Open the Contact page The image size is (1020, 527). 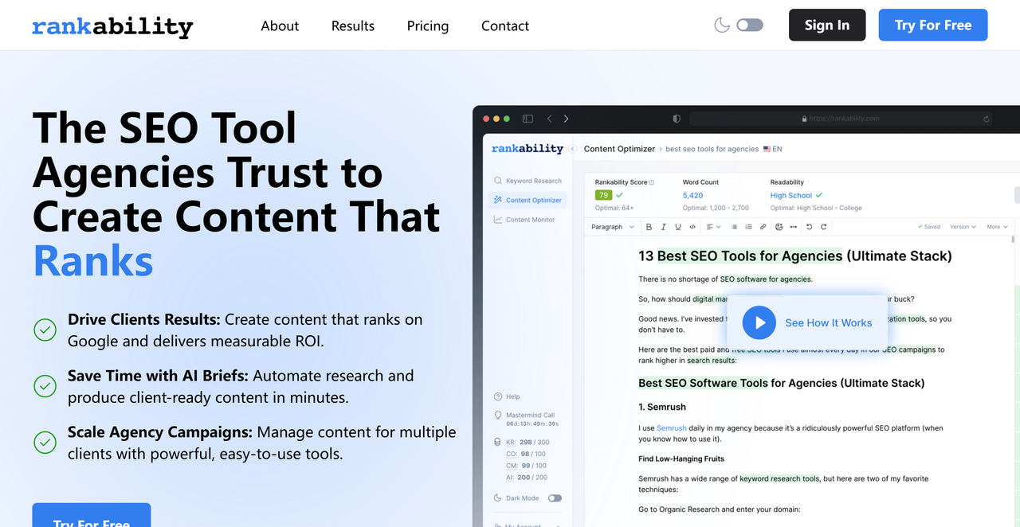pyautogui.click(x=505, y=25)
